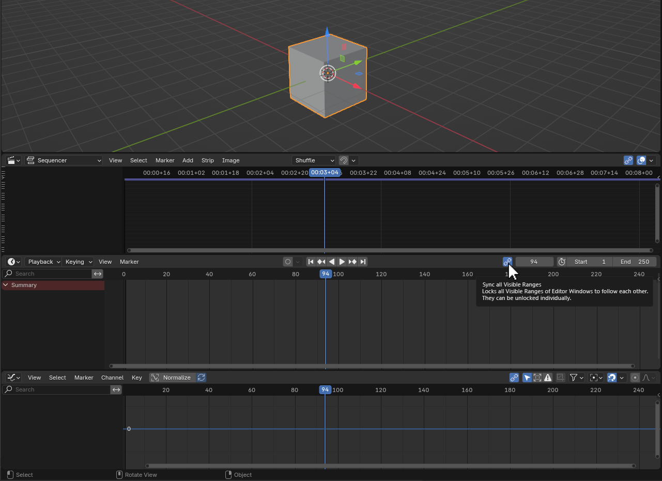Viewport: 662px width, 481px height.
Task: Toggle Sync Visible Range in Graph Editor
Action: 514,378
